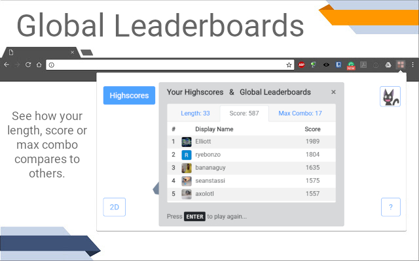Screen dimensions: 419x261
Task: Open a new browser tab
Action: (87, 52)
